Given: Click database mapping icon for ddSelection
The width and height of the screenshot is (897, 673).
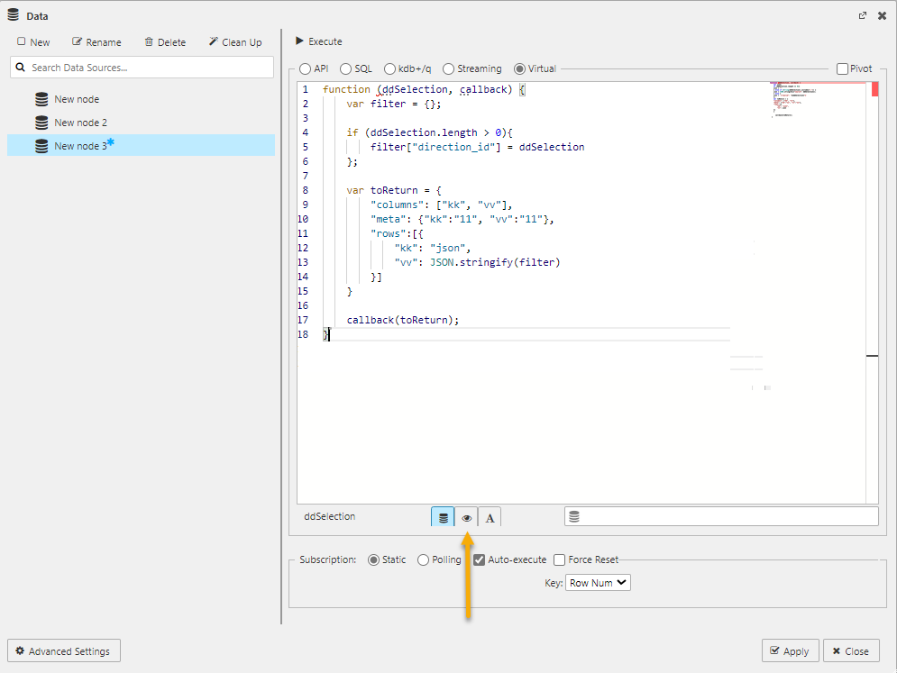Looking at the screenshot, I should click(x=443, y=517).
